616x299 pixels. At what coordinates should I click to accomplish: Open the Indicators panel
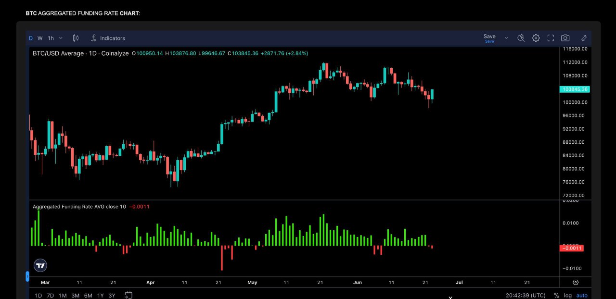(108, 38)
